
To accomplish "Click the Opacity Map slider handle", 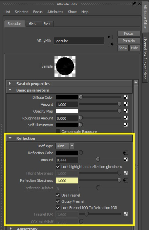I will [x=119, y=111].
